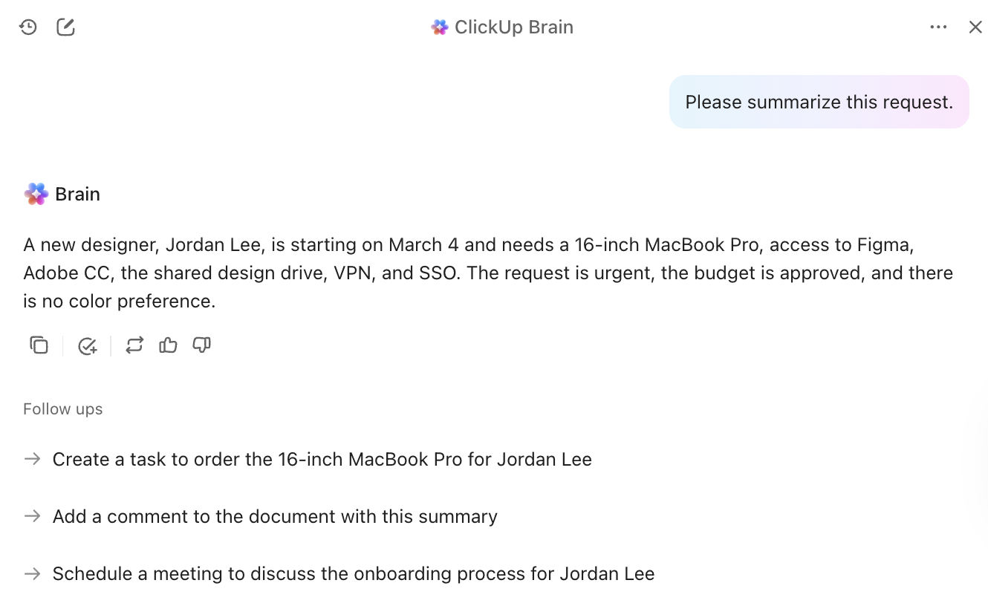This screenshot has height=609, width=988.
Task: Copy the Brain summary response
Action: tap(39, 345)
